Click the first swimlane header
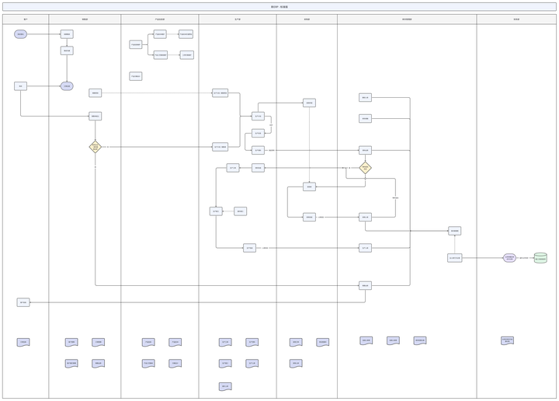 [26, 19]
